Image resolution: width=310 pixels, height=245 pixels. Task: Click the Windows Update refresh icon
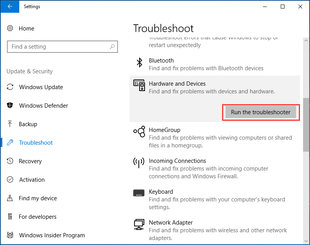(11, 87)
